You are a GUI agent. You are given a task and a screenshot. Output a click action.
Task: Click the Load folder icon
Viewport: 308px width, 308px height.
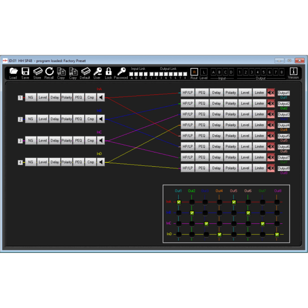coord(13,71)
